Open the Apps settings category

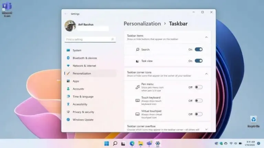90,81
